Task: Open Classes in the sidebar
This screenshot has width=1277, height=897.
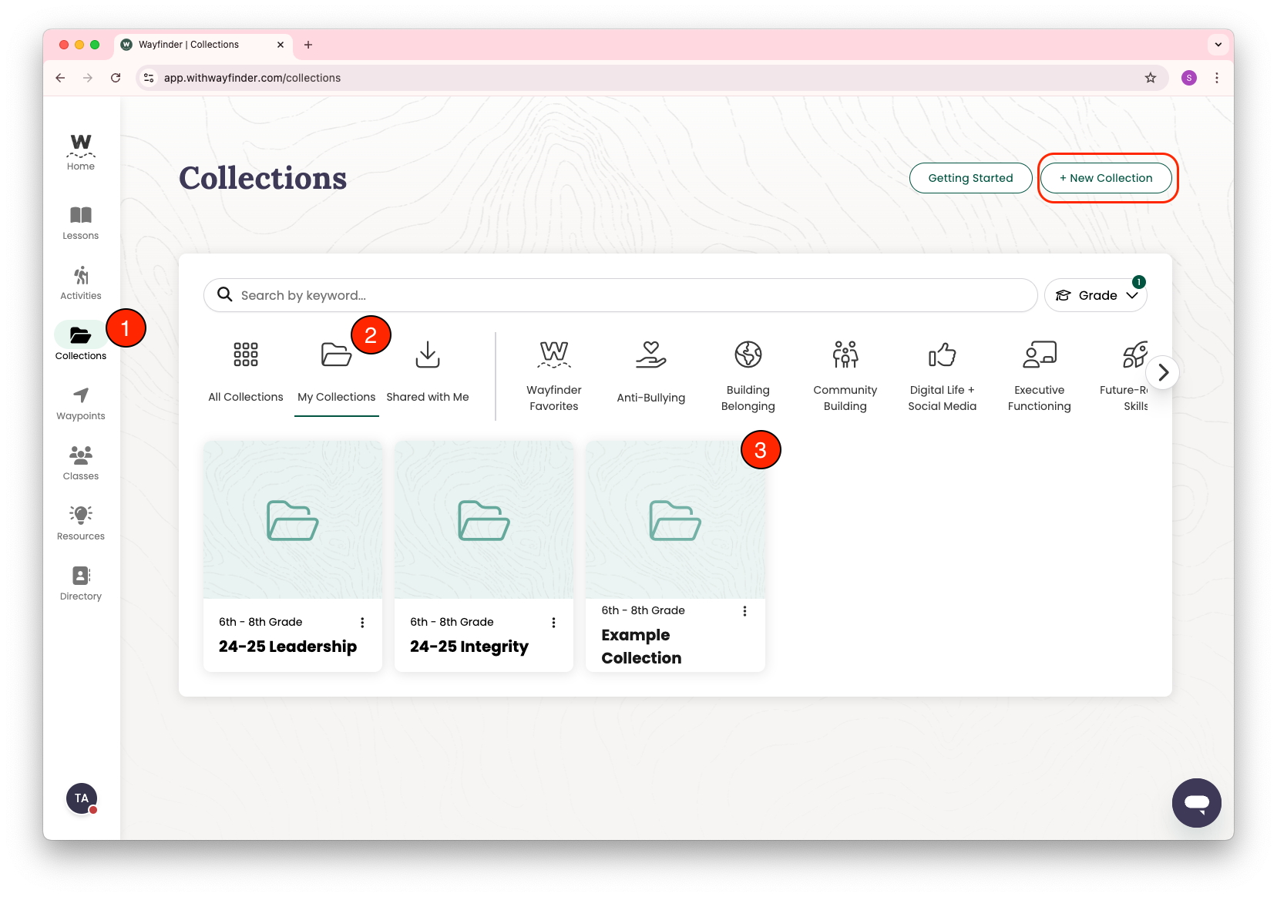Action: click(x=81, y=464)
